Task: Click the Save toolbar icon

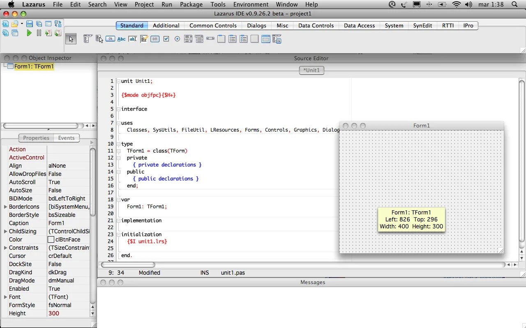Action: click(x=30, y=24)
